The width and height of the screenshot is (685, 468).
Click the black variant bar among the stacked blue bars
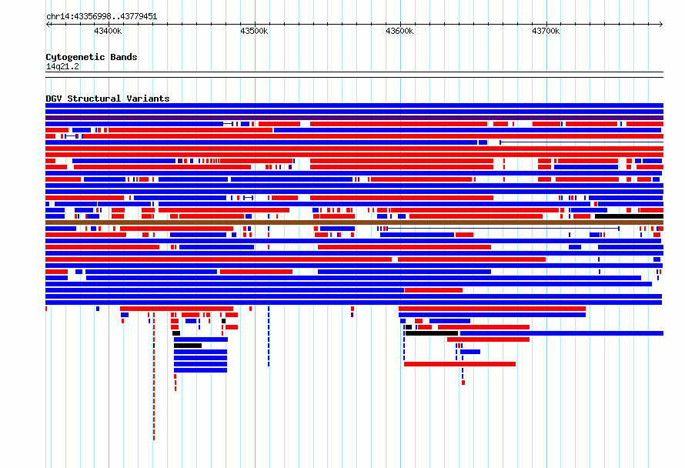click(x=188, y=346)
